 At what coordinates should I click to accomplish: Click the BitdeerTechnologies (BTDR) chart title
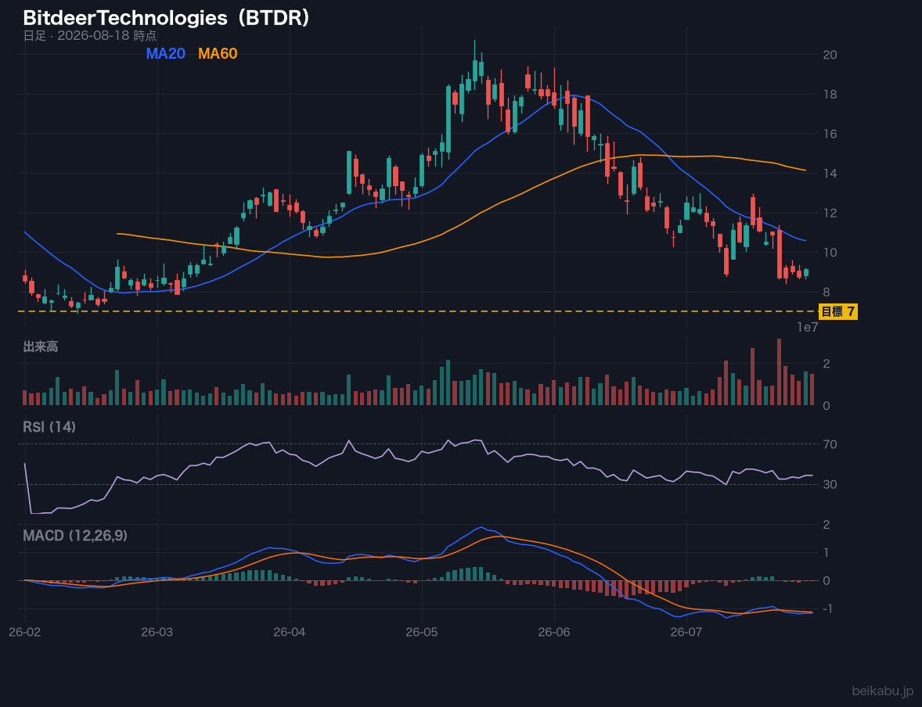[166, 18]
